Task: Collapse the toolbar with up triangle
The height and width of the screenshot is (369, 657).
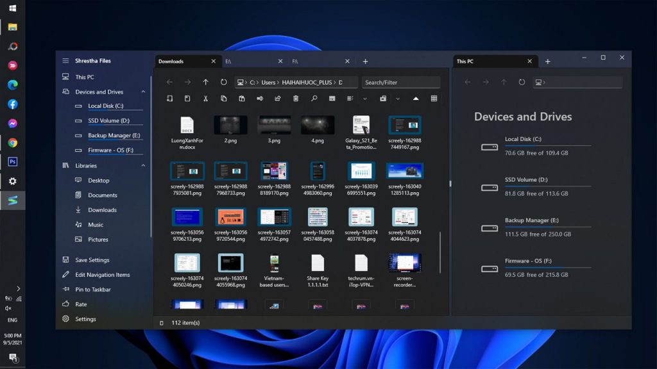Action: pyautogui.click(x=416, y=99)
